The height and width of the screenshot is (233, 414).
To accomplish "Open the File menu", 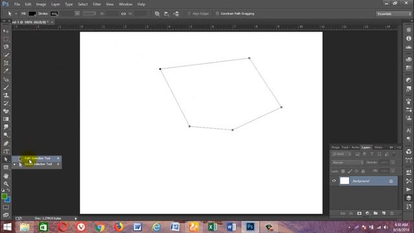I will click(x=17, y=5).
